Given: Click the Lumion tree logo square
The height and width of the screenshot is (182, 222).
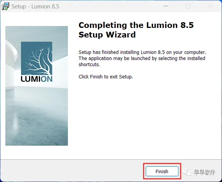Looking at the screenshot, I should click(37, 58).
